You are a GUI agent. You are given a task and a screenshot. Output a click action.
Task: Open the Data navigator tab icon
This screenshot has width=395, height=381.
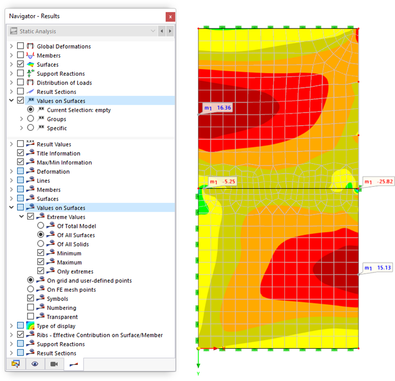pyautogui.click(x=16, y=364)
